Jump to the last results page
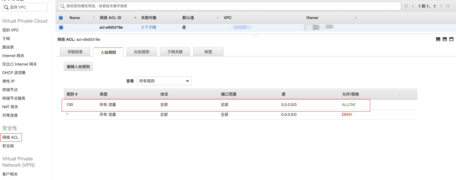 pyautogui.click(x=448, y=6)
